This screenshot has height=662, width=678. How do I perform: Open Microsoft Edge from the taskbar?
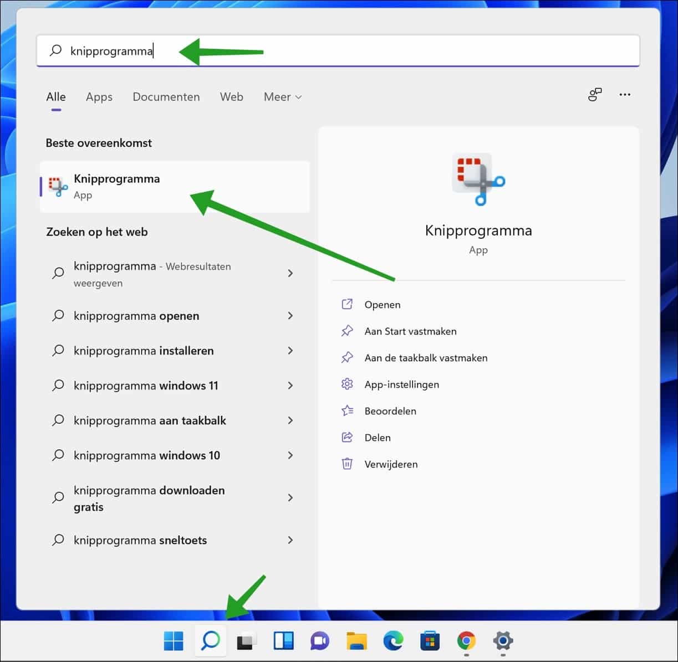click(394, 640)
